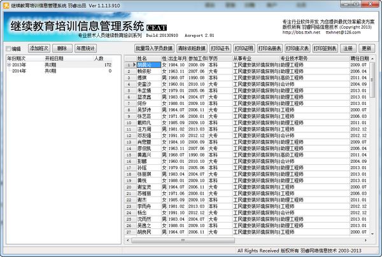Click the 打印证明 button

click(244, 48)
